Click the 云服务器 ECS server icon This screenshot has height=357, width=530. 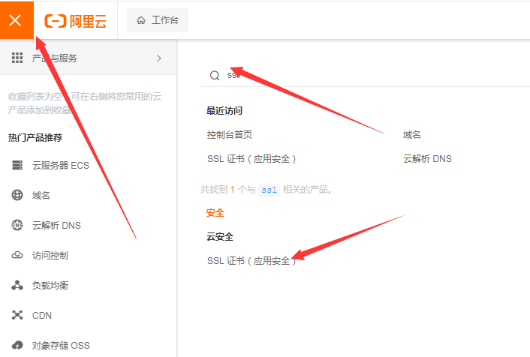coord(17,165)
